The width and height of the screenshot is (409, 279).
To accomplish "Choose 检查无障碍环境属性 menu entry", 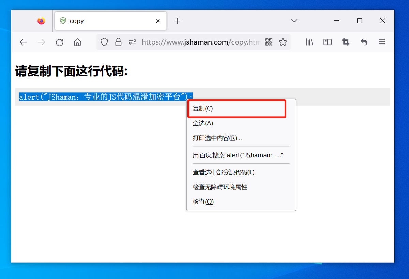I will coord(241,187).
